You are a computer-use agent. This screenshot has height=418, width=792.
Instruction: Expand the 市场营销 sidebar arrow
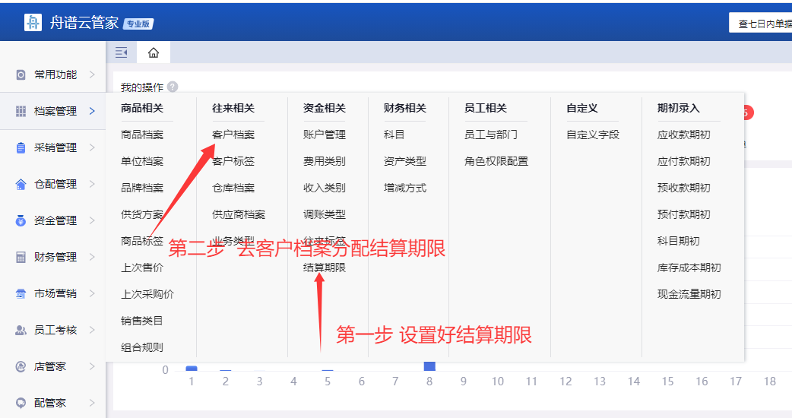[92, 293]
